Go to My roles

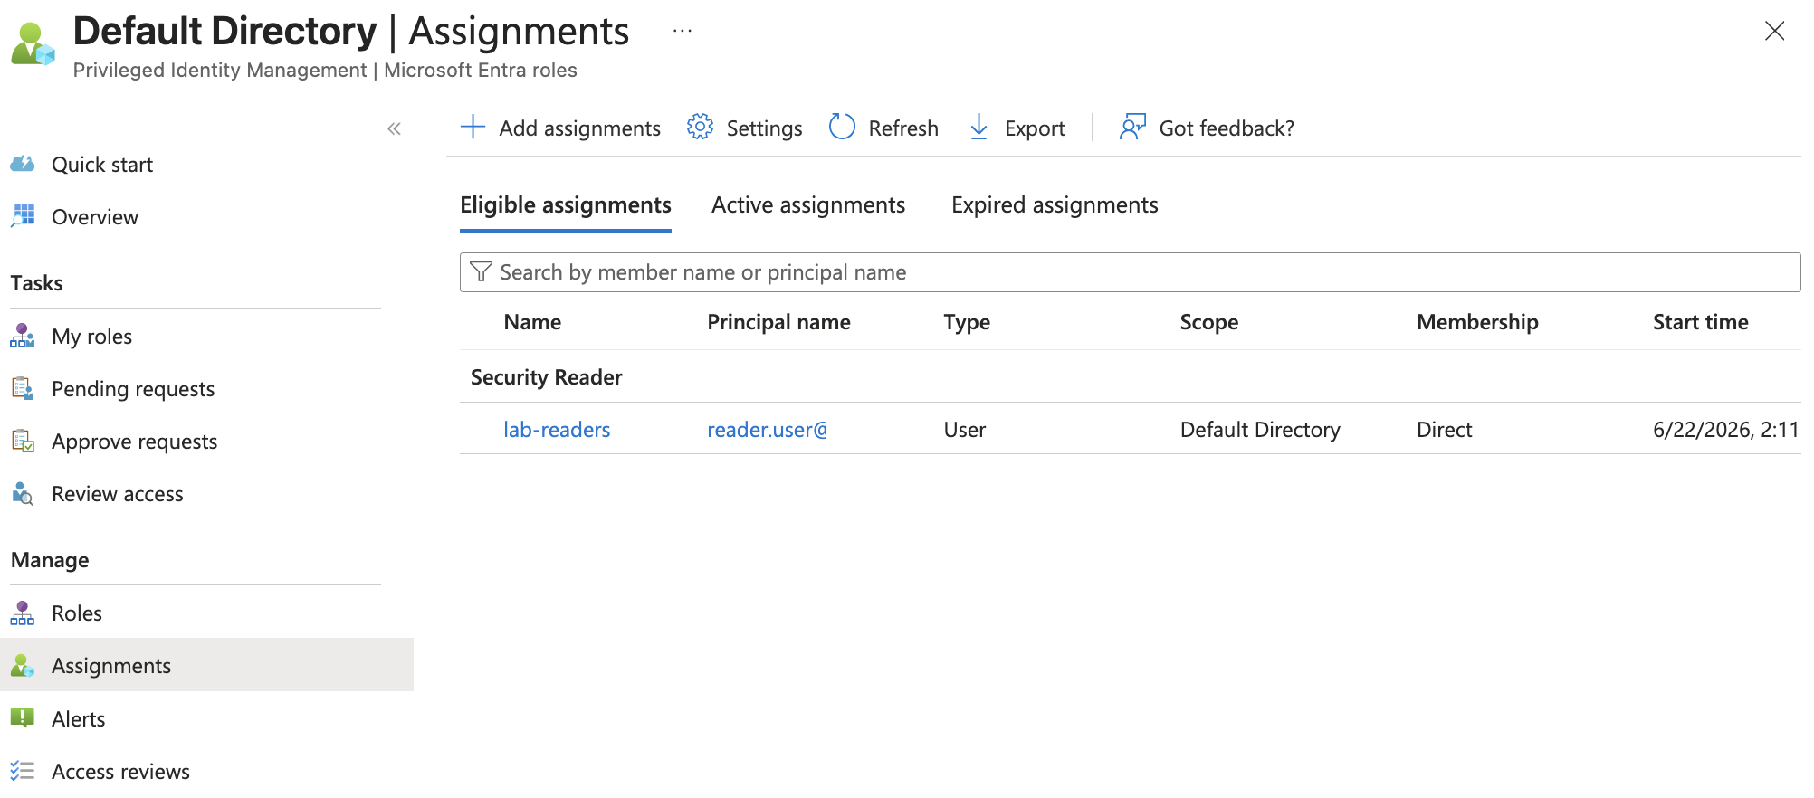point(92,336)
